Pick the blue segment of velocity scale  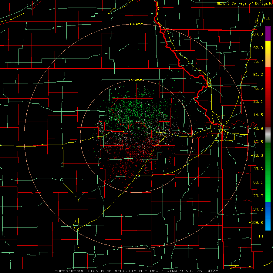click(268, 216)
